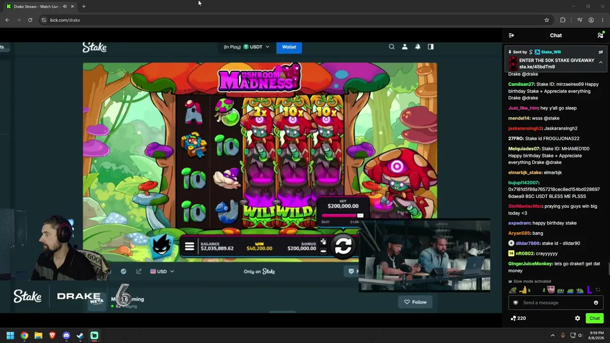Adjust the $200,000.00 bet slider
Image resolution: width=610 pixels, height=343 pixels.
[343, 216]
